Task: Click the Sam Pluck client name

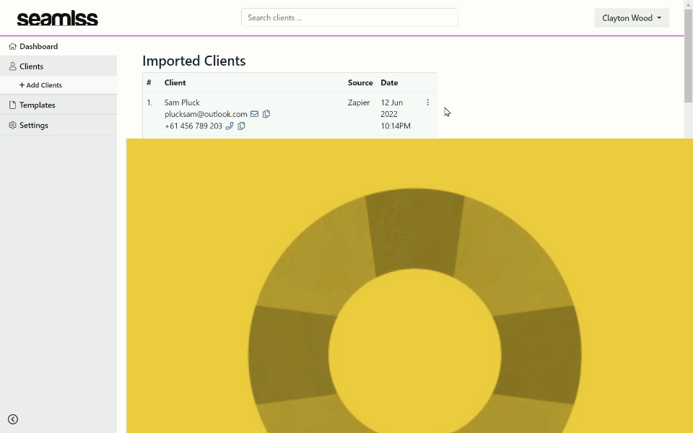Action: [182, 102]
